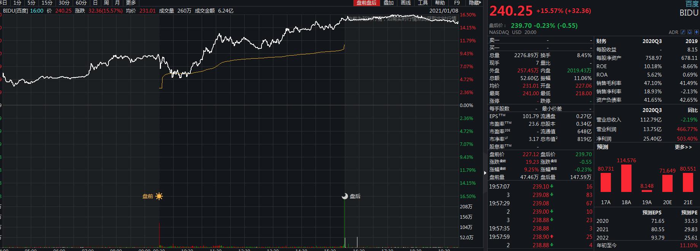The height and width of the screenshot is (251, 700).
Task: Toggle the 盘前盘后 display button
Action: click(366, 3)
